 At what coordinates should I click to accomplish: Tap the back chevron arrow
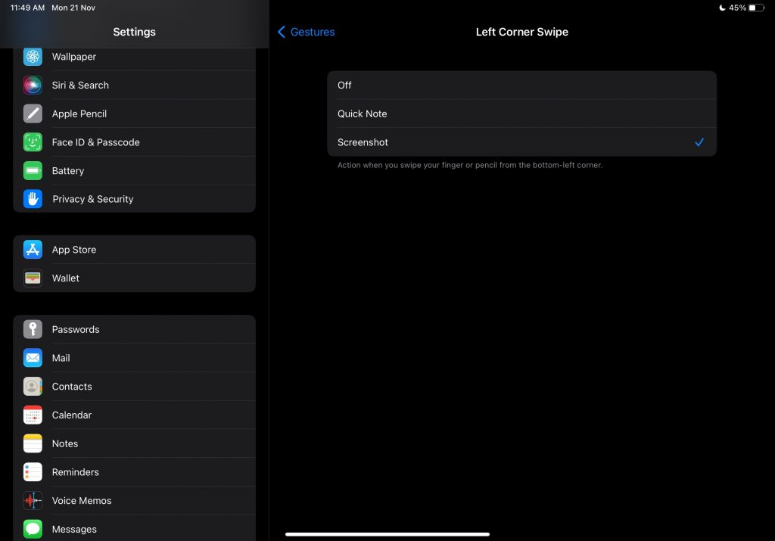point(282,32)
